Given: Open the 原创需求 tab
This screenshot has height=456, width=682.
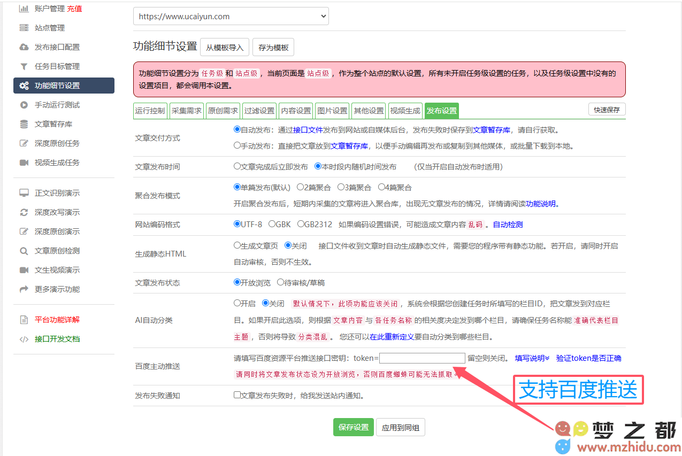Looking at the screenshot, I should 223,111.
